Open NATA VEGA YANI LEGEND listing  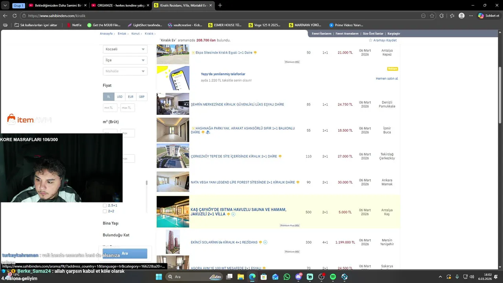[243, 182]
